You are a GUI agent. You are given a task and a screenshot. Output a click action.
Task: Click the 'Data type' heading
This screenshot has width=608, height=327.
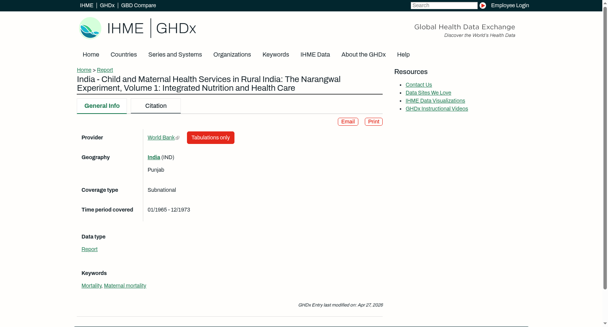pyautogui.click(x=93, y=237)
